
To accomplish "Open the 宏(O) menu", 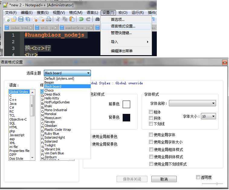I will click(x=123, y=13).
